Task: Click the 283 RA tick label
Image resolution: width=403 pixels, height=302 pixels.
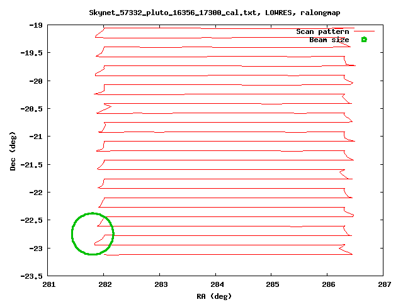Action: [x=161, y=284]
